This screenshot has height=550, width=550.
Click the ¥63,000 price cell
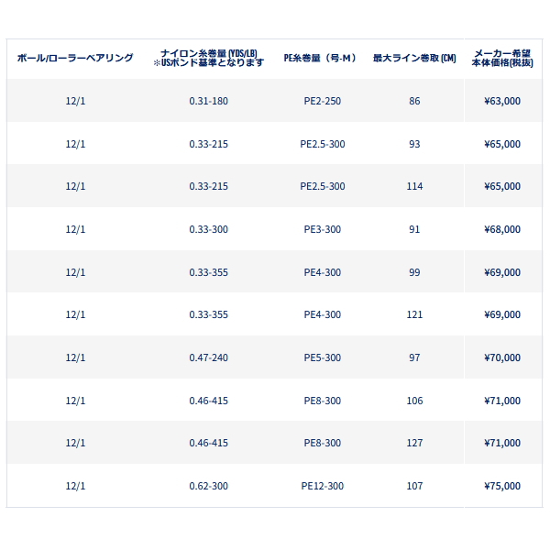(x=502, y=101)
